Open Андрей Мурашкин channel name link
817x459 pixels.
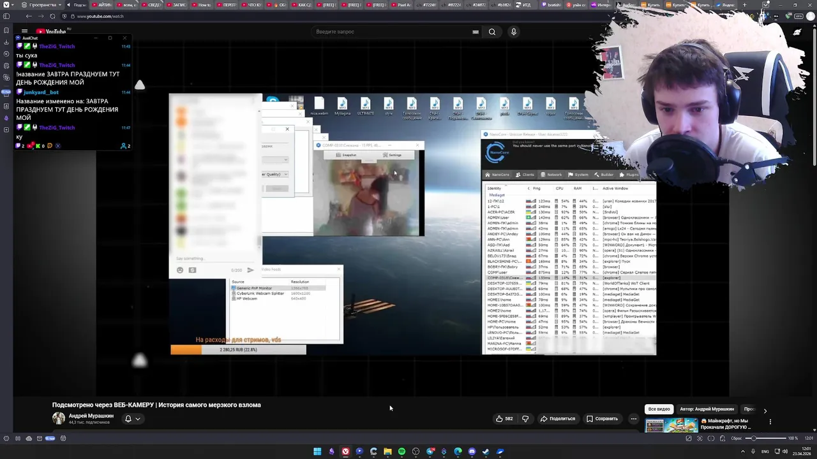tap(91, 416)
